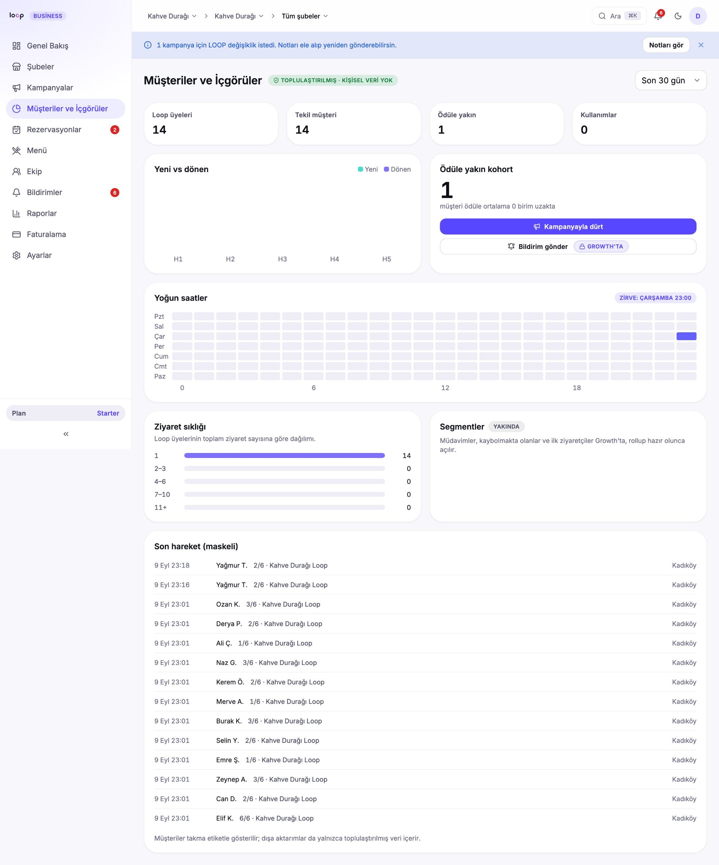Image resolution: width=719 pixels, height=865 pixels.
Task: Click the shield icon in privacy badge
Action: pyautogui.click(x=276, y=80)
